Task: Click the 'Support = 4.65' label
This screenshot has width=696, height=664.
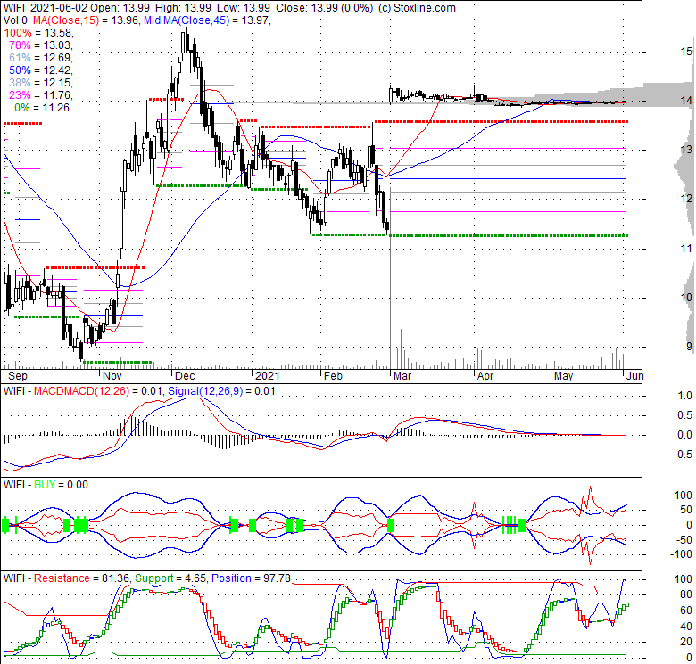Action: tap(170, 578)
